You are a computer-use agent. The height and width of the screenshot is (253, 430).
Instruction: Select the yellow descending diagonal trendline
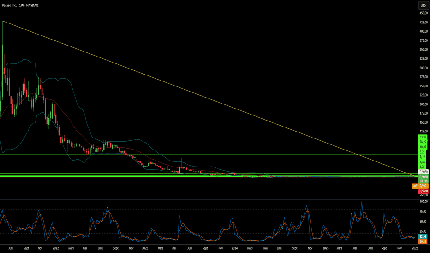(209, 99)
